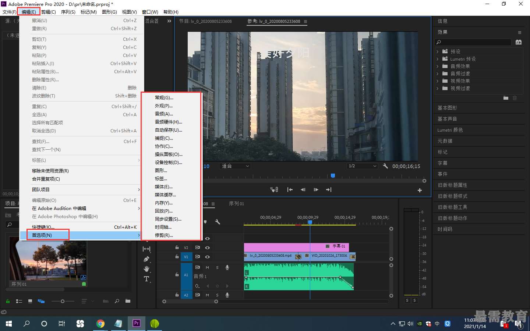The width and height of the screenshot is (530, 331).
Task: Select the Type tool in the toolbar
Action: pos(146,279)
